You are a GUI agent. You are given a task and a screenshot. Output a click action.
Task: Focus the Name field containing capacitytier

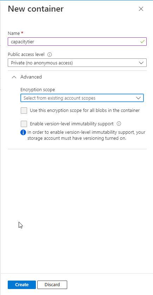coord(77,42)
